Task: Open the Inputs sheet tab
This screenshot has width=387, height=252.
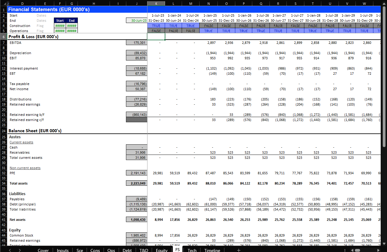Action: pos(63,250)
